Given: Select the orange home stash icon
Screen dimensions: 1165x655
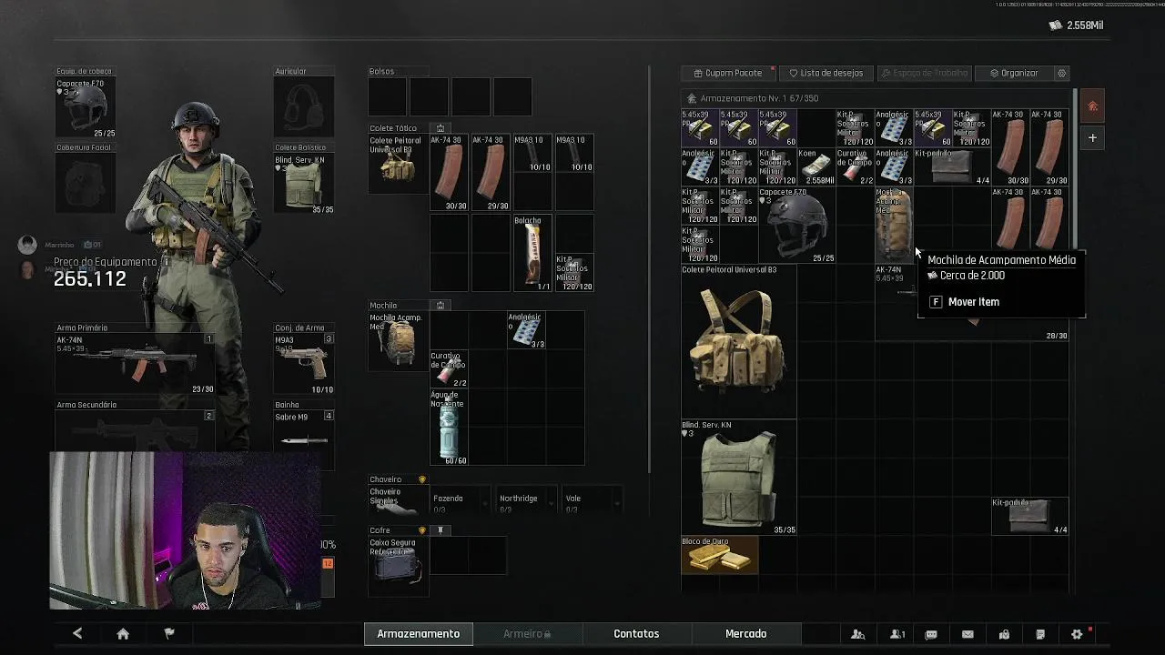Looking at the screenshot, I should tap(1093, 106).
